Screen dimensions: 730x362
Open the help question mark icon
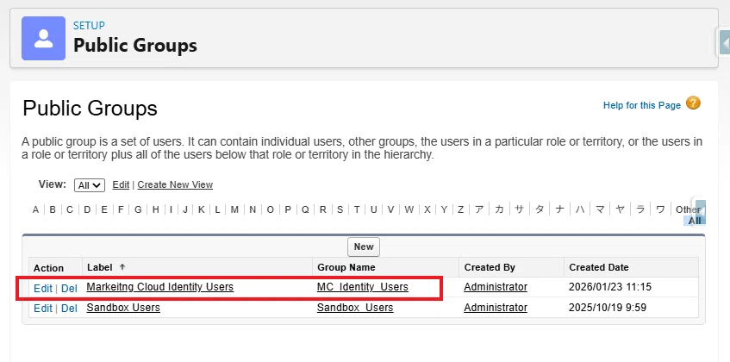693,103
